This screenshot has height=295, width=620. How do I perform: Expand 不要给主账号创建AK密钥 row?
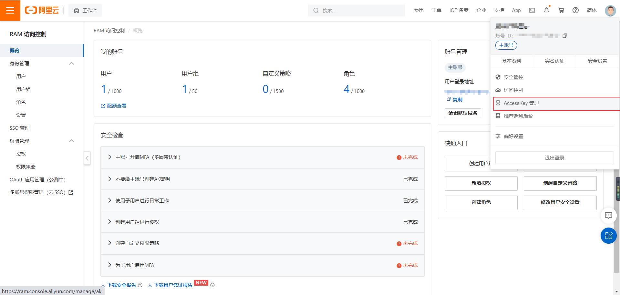tap(109, 179)
